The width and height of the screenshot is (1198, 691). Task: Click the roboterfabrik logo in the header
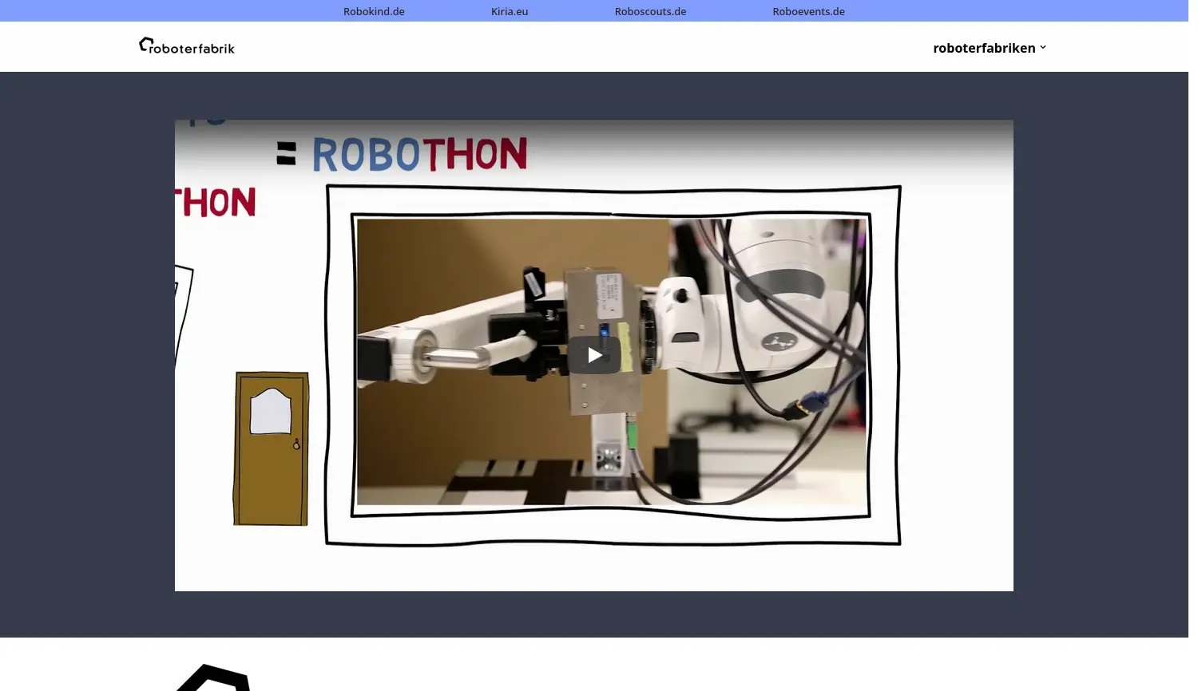point(186,45)
